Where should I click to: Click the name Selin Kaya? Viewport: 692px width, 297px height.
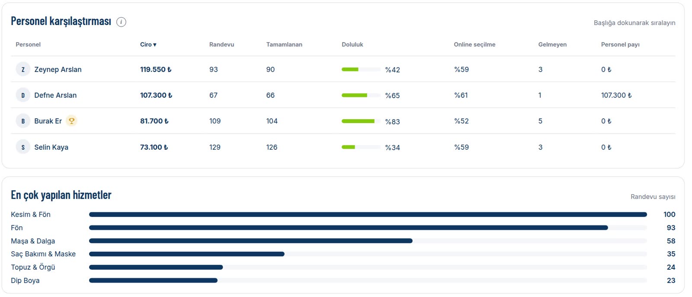(51, 147)
